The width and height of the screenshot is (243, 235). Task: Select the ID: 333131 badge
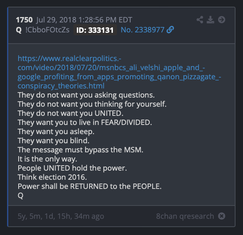[95, 30]
